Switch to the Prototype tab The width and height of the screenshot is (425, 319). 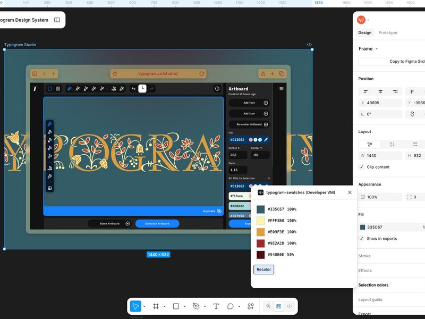tap(388, 32)
